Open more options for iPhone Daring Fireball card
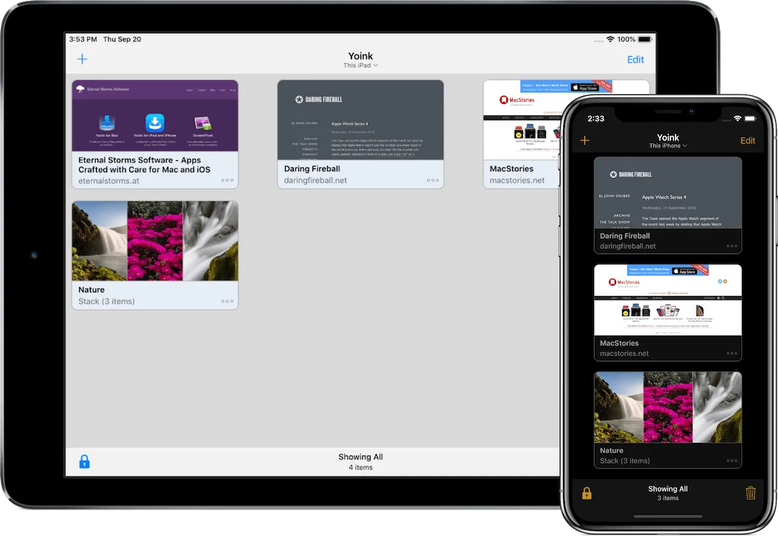 (731, 246)
